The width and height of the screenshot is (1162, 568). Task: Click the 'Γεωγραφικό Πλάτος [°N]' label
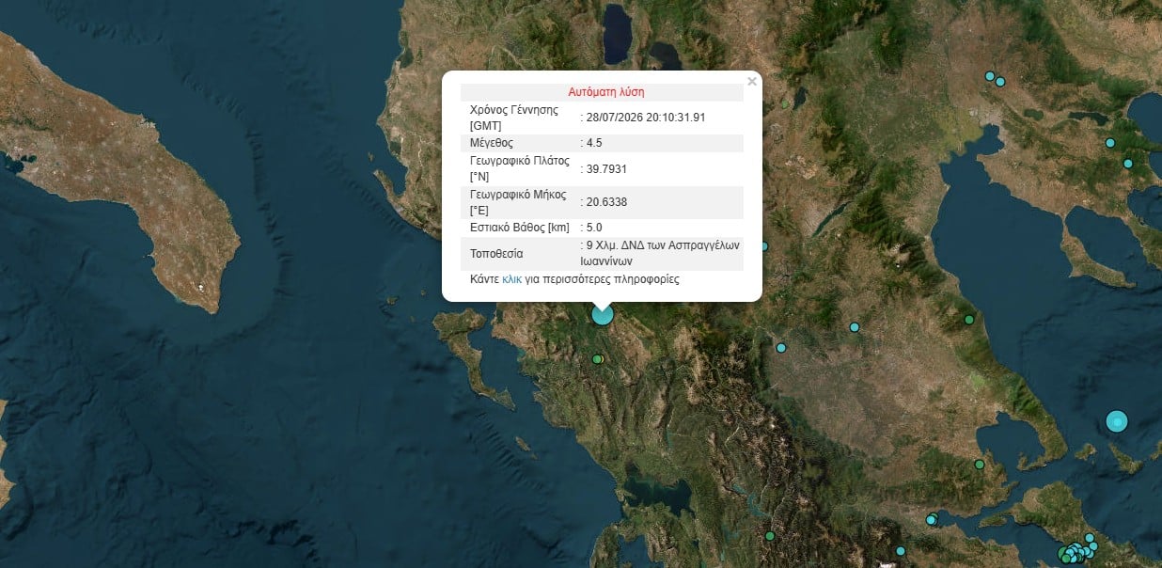(x=520, y=168)
